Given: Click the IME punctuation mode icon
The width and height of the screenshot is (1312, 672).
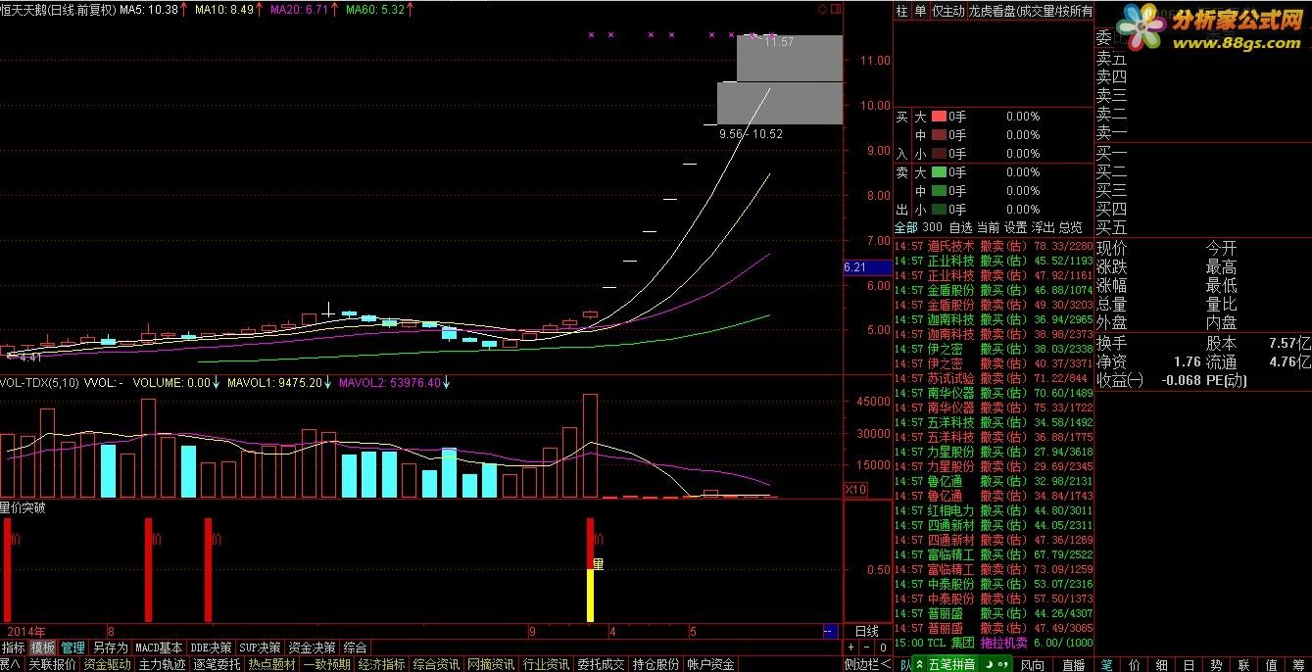Looking at the screenshot, I should tap(1003, 664).
